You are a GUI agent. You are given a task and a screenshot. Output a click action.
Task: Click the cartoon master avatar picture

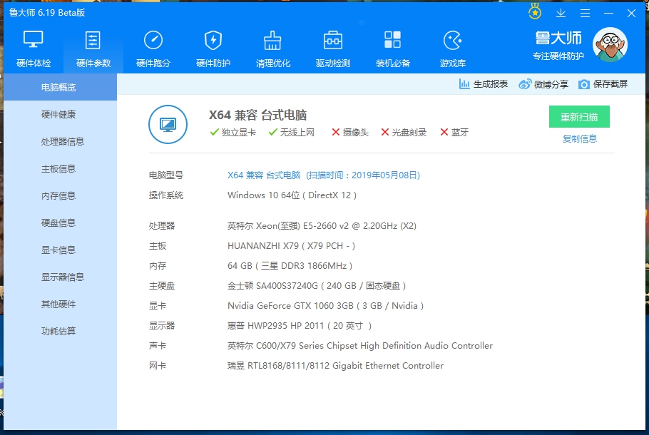(x=610, y=45)
